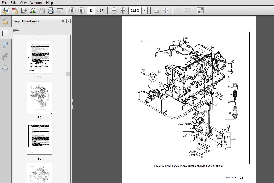Click the zoom percentage field 52.8%
The width and height of the screenshot is (274, 183).
135,11
